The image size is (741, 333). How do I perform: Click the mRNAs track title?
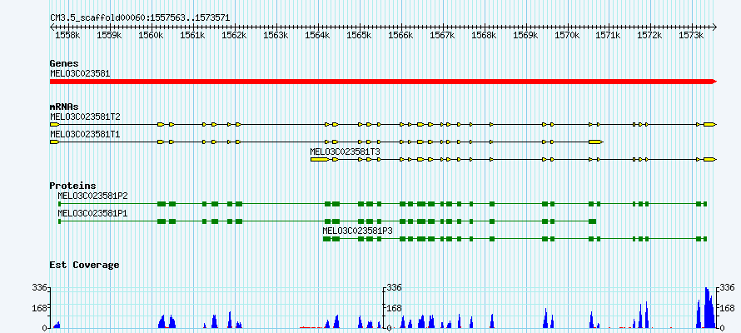pyautogui.click(x=64, y=107)
